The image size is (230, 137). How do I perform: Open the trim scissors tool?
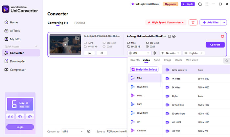pyautogui.click(x=89, y=53)
